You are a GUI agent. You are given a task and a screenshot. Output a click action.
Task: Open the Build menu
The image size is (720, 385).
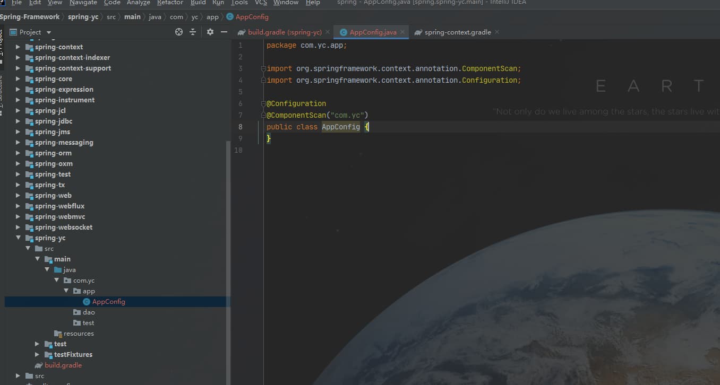[x=198, y=3]
